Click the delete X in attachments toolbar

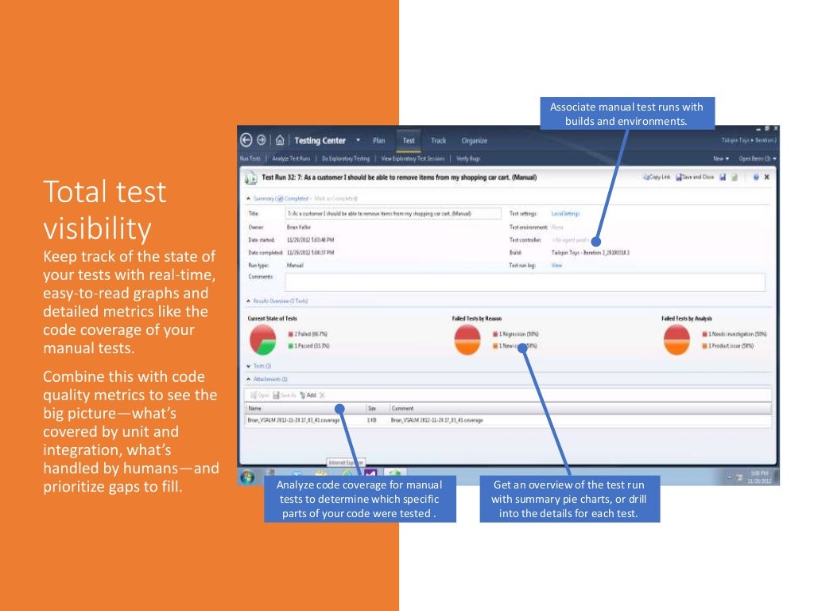323,395
